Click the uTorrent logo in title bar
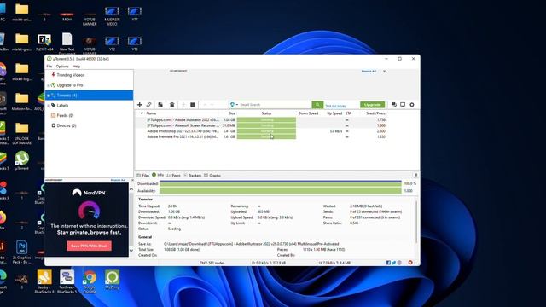 [x=49, y=59]
